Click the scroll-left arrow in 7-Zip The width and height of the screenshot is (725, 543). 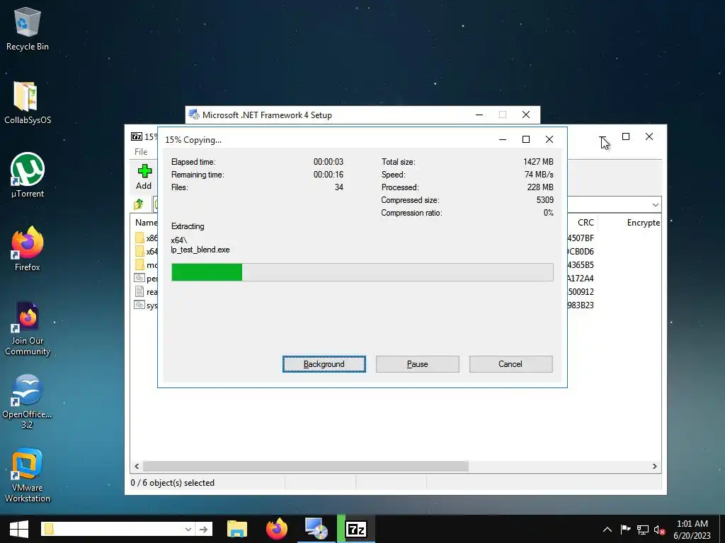click(137, 467)
